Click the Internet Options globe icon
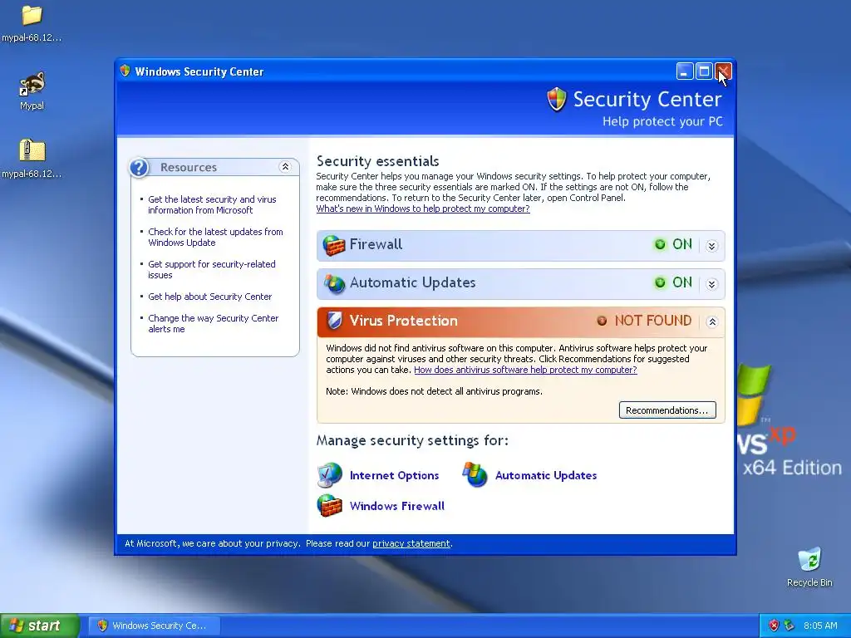 click(x=329, y=475)
